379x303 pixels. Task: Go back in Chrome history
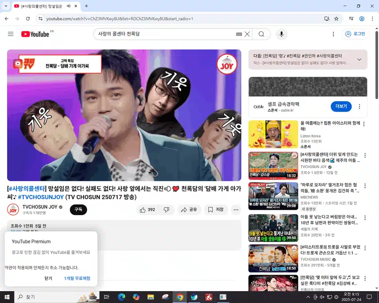(7, 19)
